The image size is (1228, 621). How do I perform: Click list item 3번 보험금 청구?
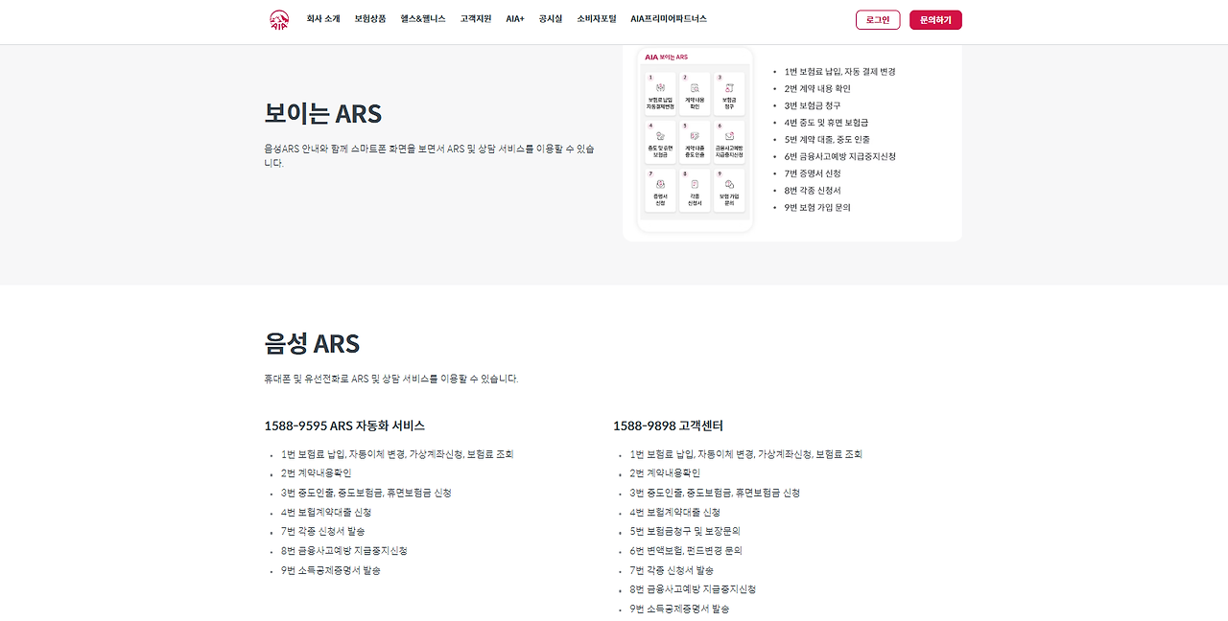tap(813, 105)
